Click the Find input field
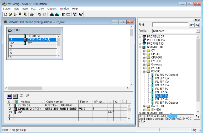This screenshot has height=133, width=203. 170,25
